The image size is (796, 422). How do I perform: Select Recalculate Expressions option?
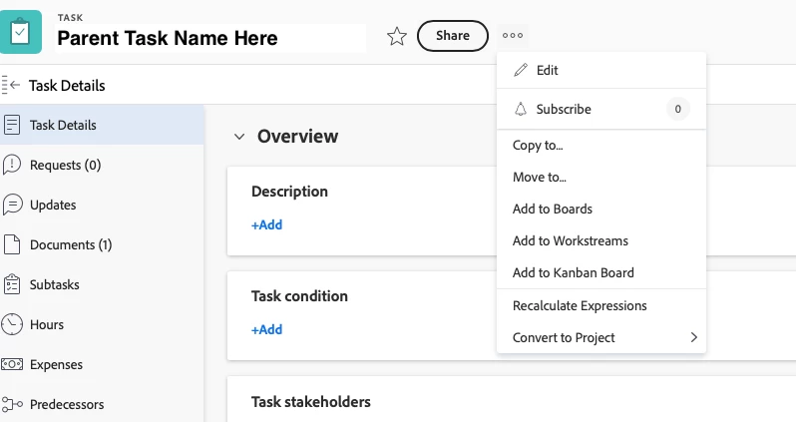point(580,305)
